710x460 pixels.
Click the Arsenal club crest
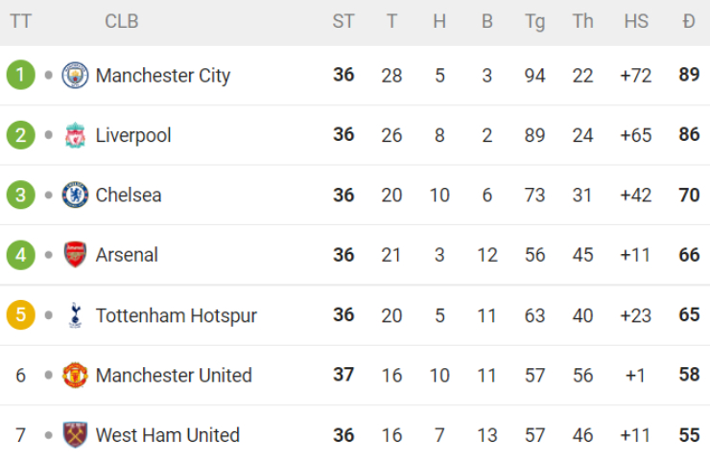coord(75,255)
